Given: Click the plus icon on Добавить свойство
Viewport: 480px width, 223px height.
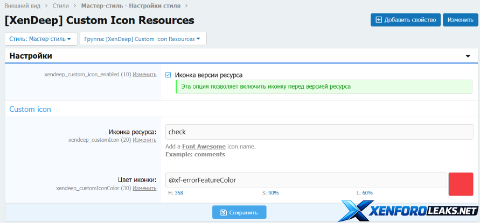Looking at the screenshot, I should [379, 20].
